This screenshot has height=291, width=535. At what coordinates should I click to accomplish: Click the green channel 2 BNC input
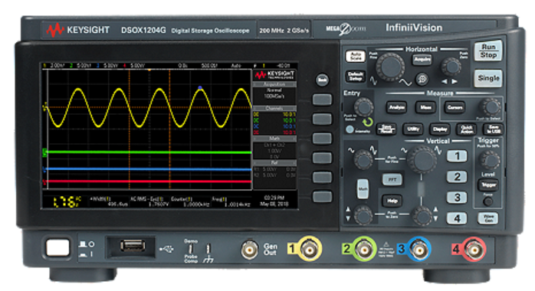coord(364,250)
